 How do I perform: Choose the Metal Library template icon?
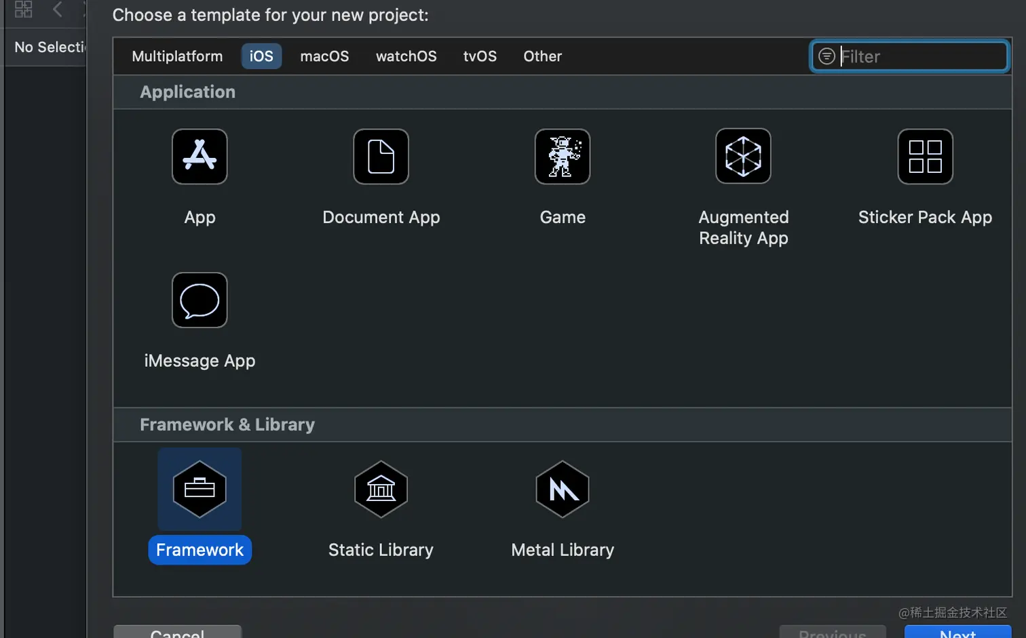[x=563, y=489]
